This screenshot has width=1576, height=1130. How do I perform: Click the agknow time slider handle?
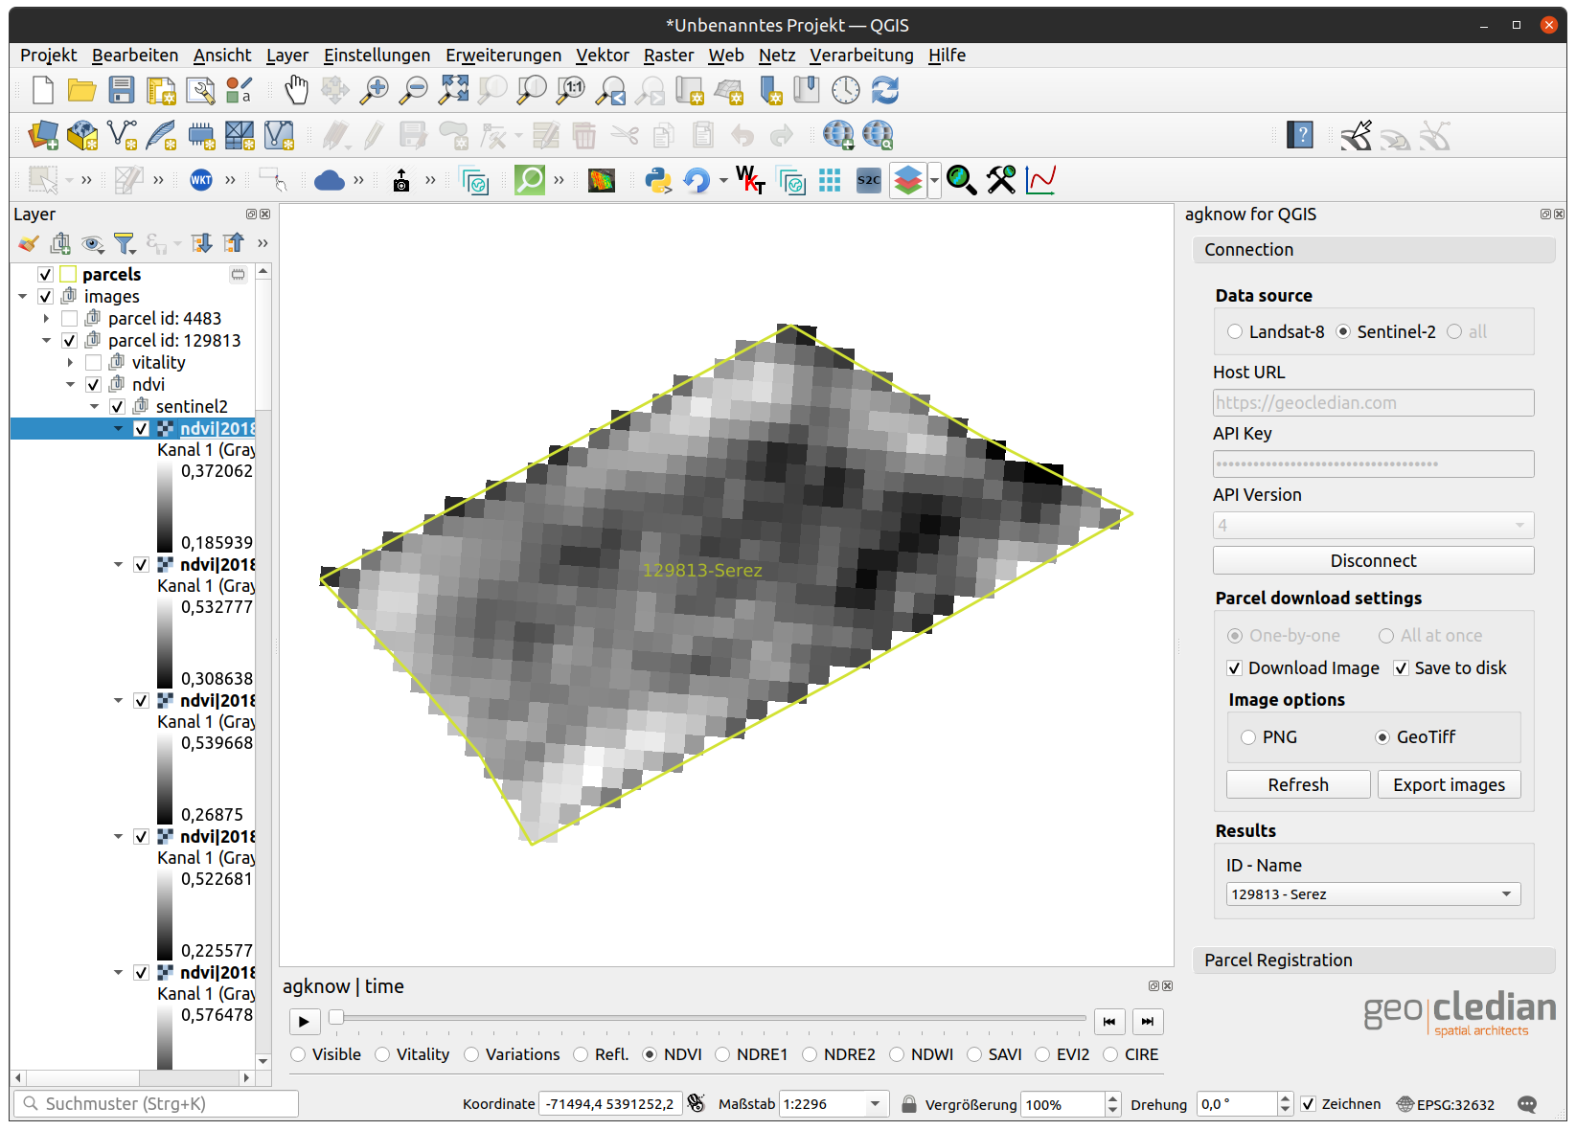pos(336,1017)
